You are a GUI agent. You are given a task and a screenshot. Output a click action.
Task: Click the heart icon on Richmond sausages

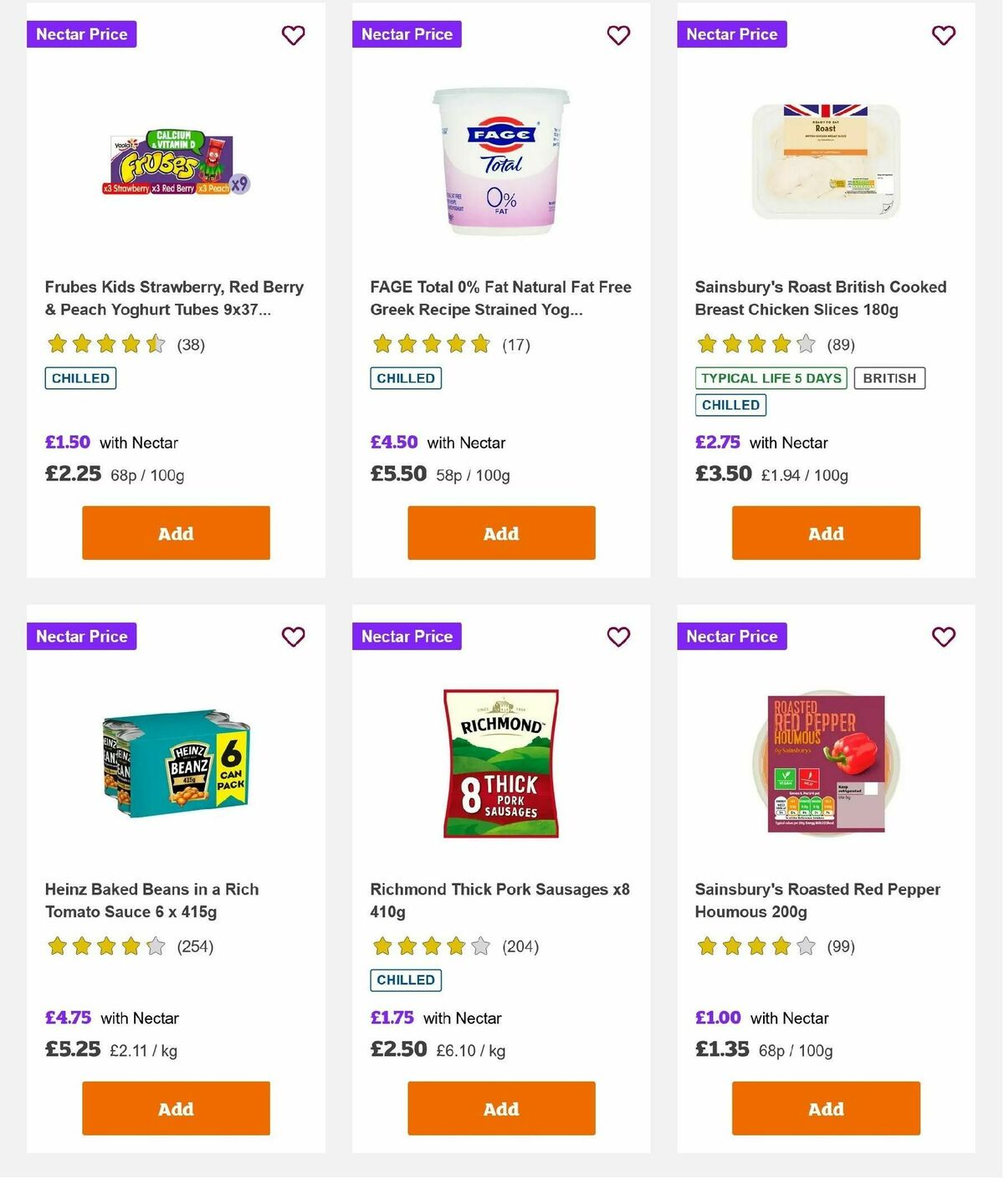coord(618,637)
